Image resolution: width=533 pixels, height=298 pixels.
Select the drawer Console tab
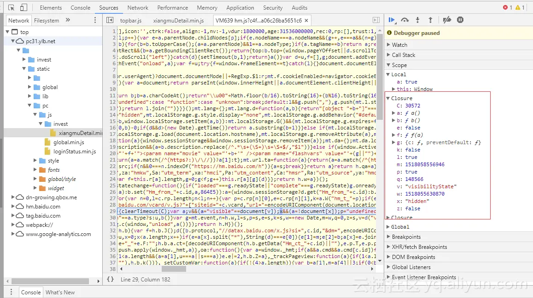point(31,292)
